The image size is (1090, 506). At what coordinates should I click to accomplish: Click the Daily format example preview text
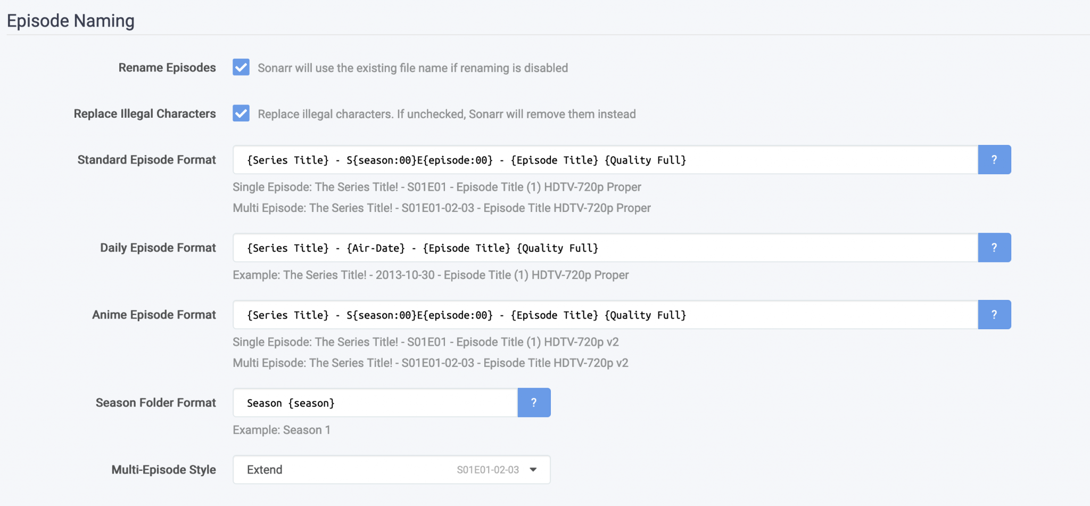tap(430, 275)
